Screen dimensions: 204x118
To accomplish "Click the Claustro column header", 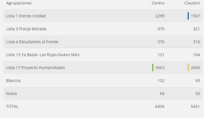I will [x=192, y=3].
